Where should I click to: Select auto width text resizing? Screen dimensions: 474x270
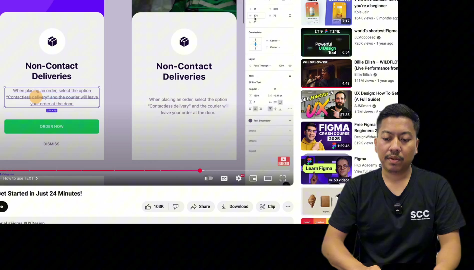tap(270, 102)
